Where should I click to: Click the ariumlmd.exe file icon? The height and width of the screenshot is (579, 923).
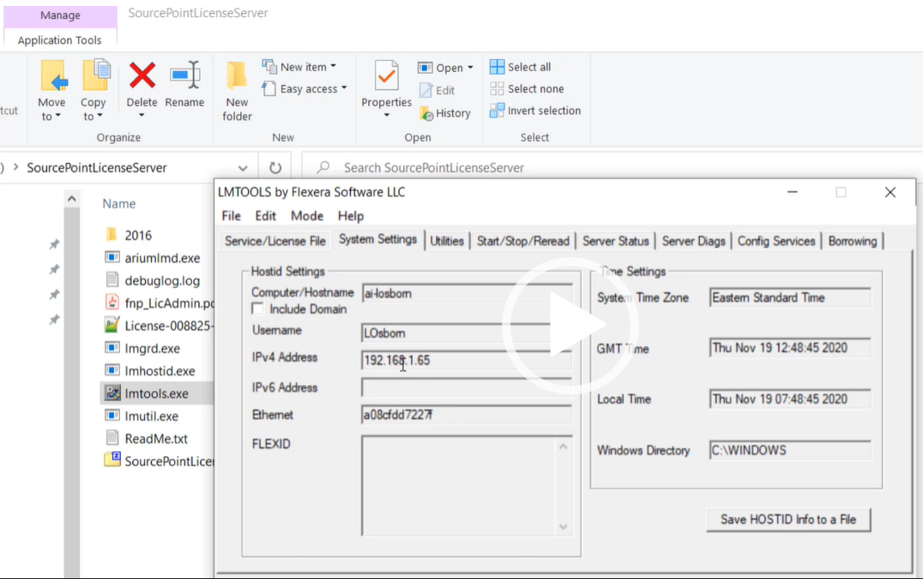click(x=112, y=257)
